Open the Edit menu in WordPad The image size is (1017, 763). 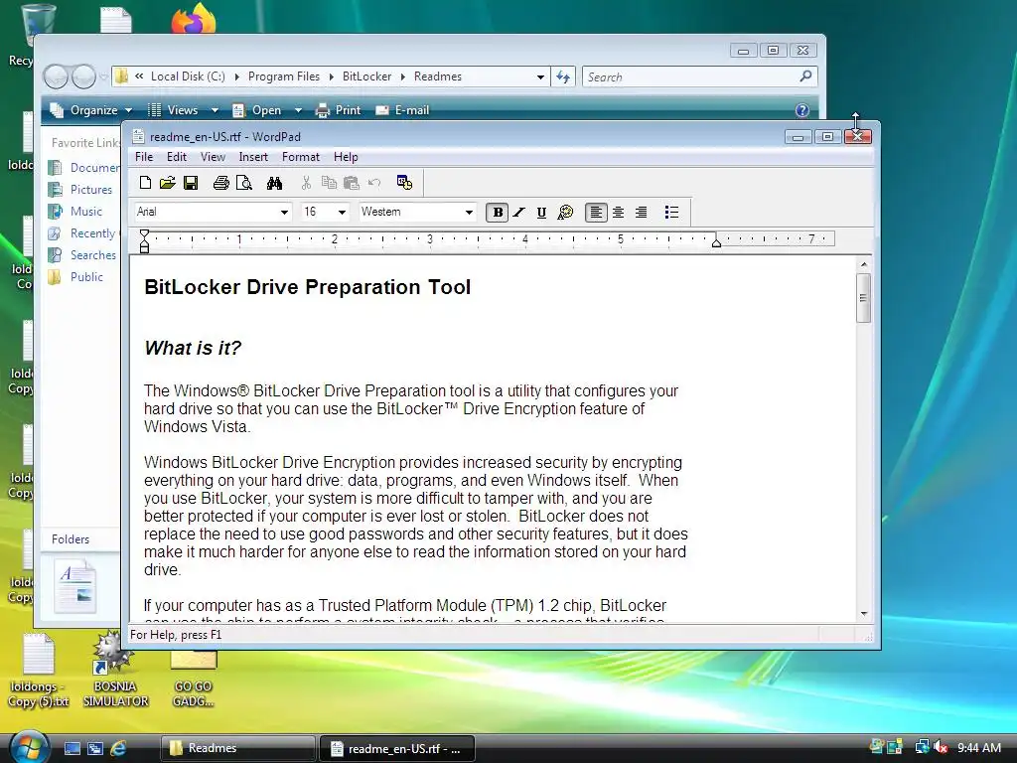click(x=177, y=157)
